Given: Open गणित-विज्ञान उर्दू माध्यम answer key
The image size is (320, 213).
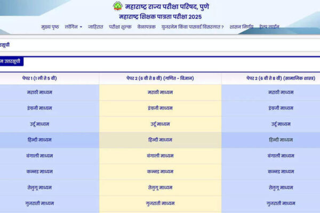Looking at the screenshot, I should tap(160, 124).
